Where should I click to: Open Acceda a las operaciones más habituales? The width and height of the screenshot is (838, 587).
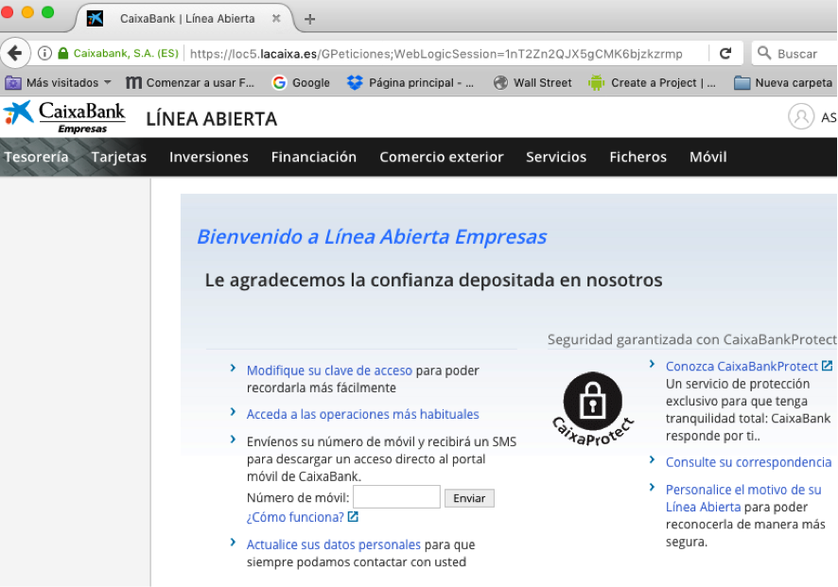coord(363,414)
